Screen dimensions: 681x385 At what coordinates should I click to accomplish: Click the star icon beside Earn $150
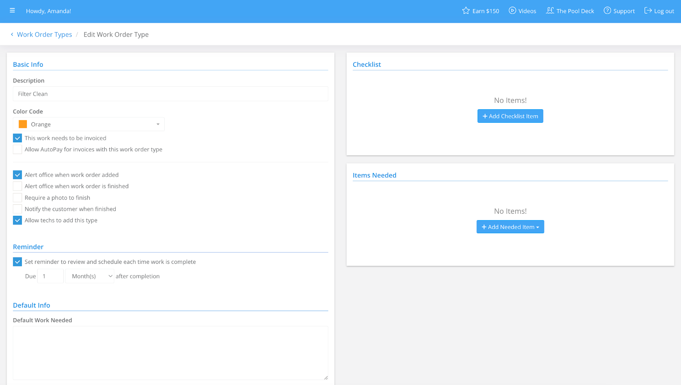coord(466,11)
